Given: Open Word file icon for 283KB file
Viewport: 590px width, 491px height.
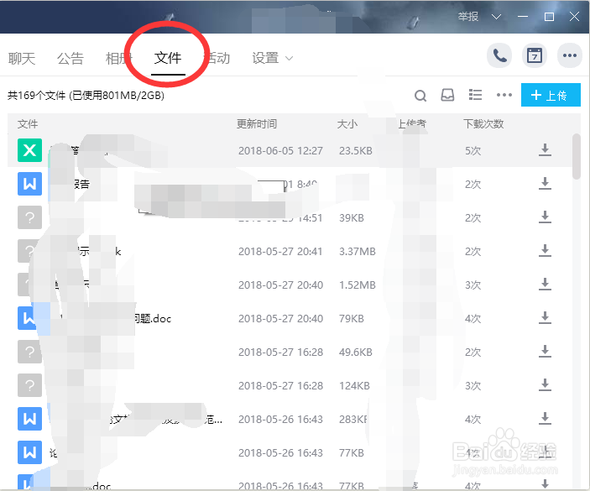Looking at the screenshot, I should pos(29,419).
